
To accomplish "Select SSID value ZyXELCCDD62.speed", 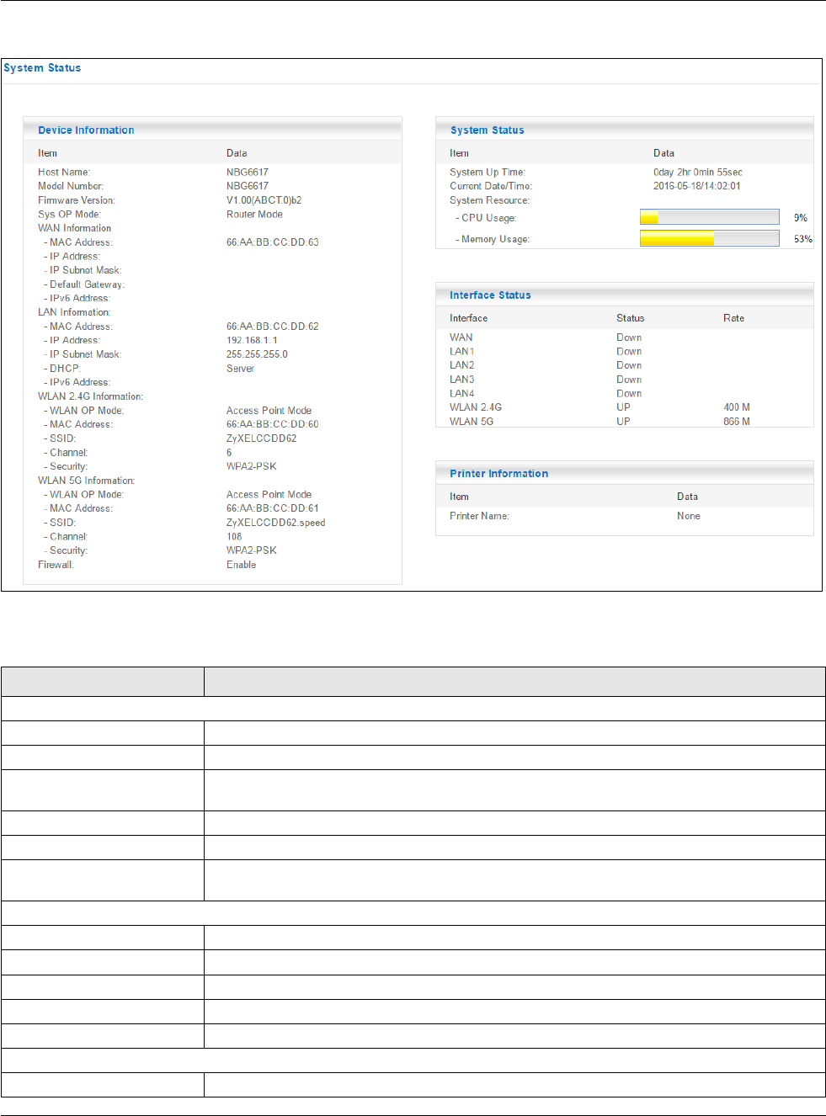I will (x=275, y=523).
